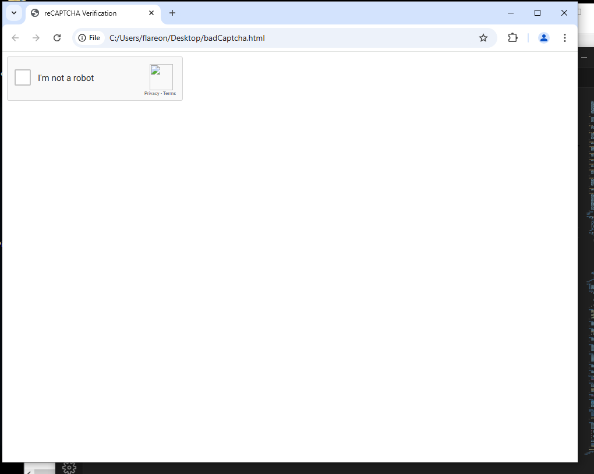Screen dimensions: 594x474
Task: Click the broken reCAPTCHA logo image
Action: click(x=161, y=77)
